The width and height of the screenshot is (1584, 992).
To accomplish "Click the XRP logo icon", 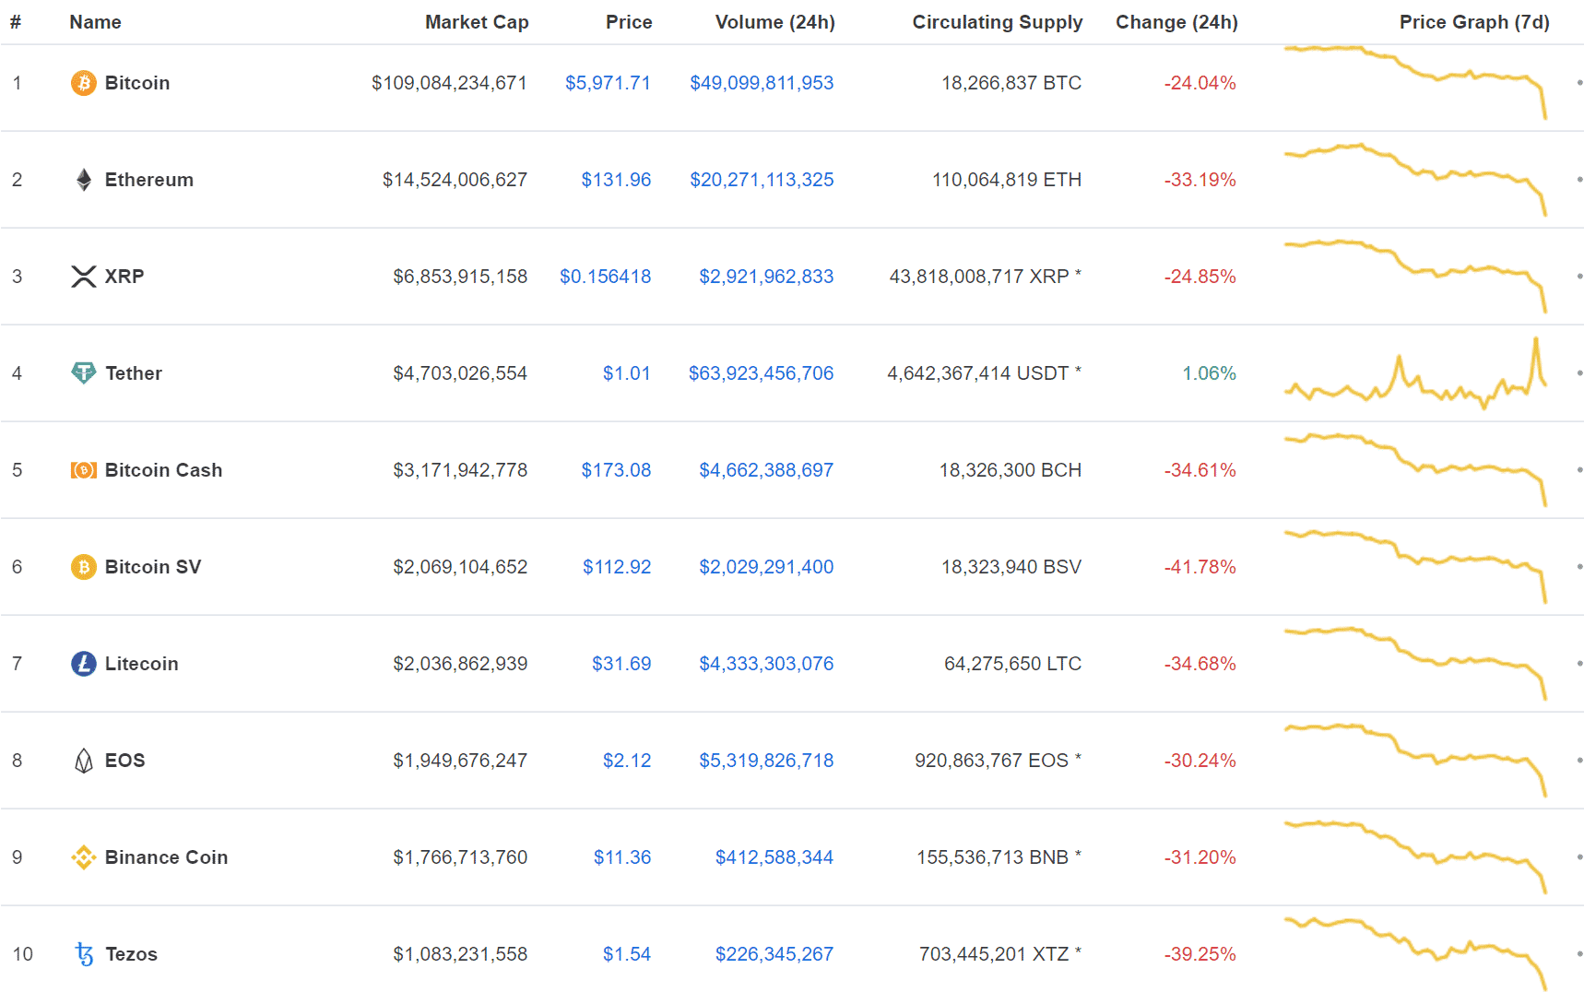I will tap(84, 277).
